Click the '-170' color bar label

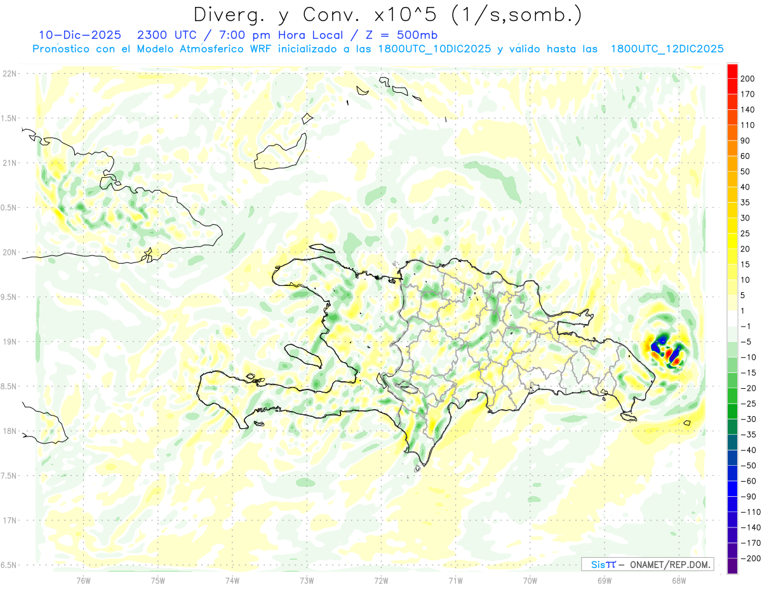click(750, 543)
